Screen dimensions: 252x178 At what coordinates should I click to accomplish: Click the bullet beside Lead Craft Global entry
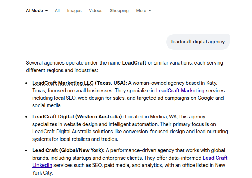tap(27, 151)
